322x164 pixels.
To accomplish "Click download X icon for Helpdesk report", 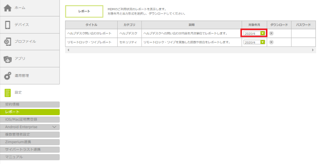I will click(271, 33).
